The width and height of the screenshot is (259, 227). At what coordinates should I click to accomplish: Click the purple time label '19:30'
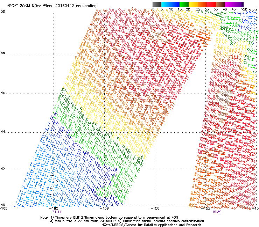pos(217,212)
